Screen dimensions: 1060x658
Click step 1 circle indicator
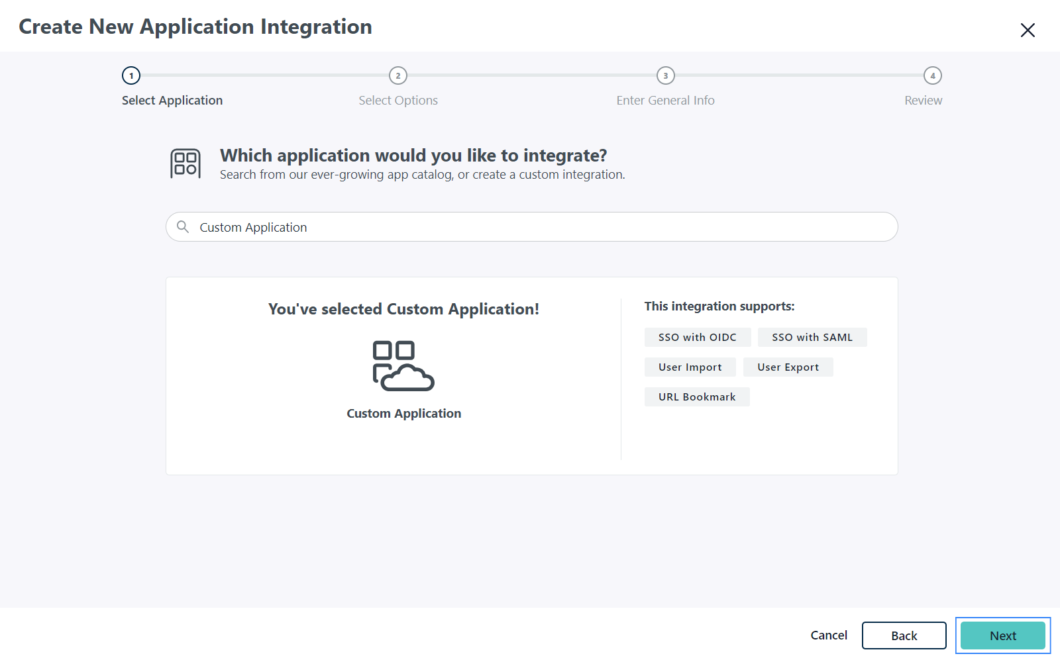(x=131, y=76)
